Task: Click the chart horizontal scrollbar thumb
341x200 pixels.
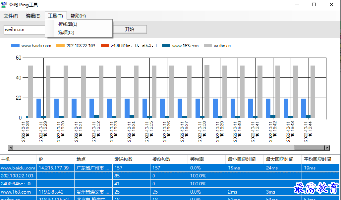Action: [309, 148]
